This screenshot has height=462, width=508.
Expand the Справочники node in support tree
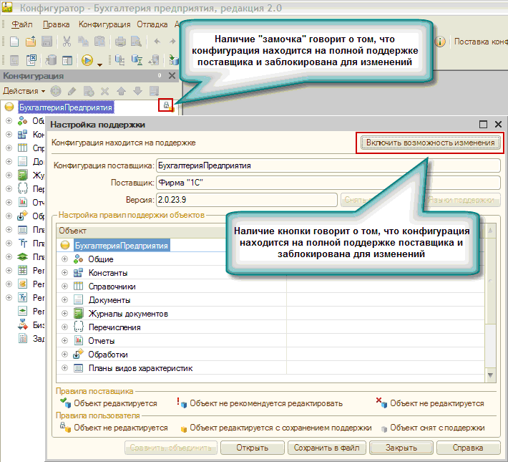[65, 287]
